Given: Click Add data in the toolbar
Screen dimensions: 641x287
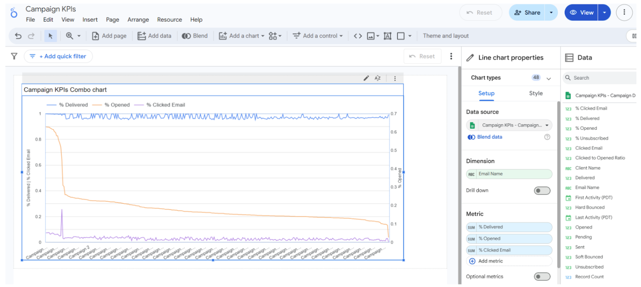Looking at the screenshot, I should point(154,36).
